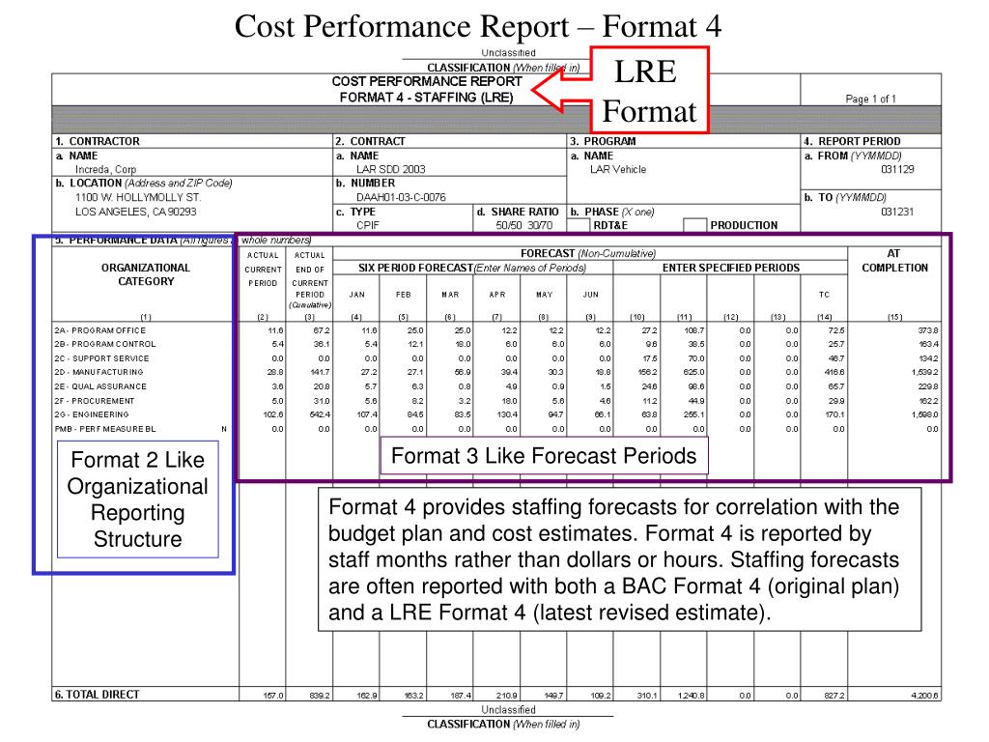Image resolution: width=989 pixels, height=742 pixels.
Task: Select Total Direct current period value '157.0'
Action: point(273,696)
